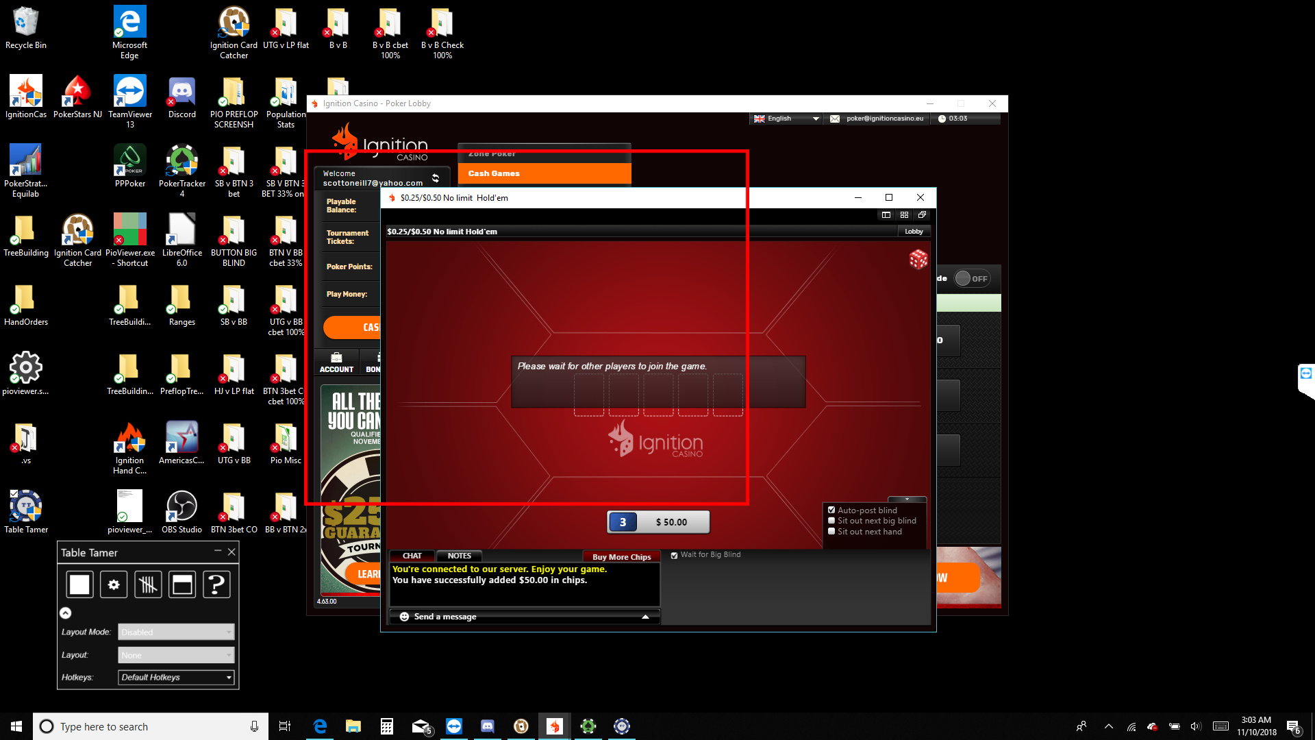
Task: Open the Windows Start menu
Action: pyautogui.click(x=16, y=726)
